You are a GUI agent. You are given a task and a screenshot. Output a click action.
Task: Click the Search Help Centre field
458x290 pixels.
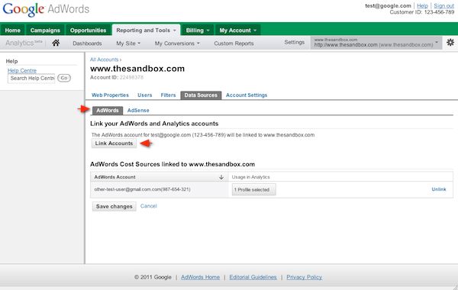pos(31,79)
